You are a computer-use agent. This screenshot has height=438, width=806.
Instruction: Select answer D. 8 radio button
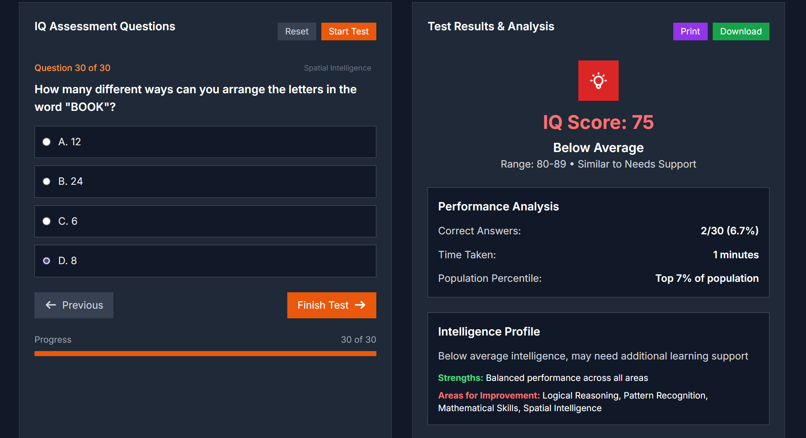[47, 261]
